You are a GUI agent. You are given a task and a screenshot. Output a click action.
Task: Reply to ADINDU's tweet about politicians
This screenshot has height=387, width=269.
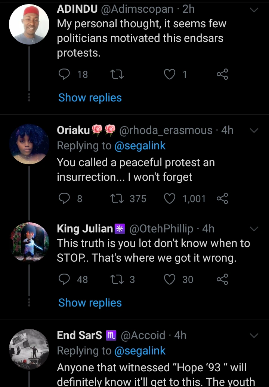[65, 74]
